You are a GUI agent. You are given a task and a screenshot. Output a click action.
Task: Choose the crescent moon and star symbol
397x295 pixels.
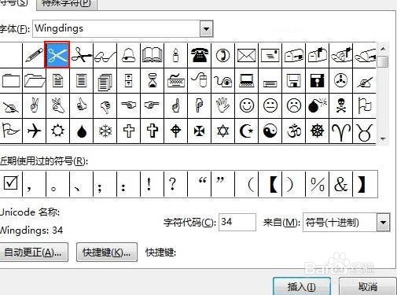click(246, 131)
